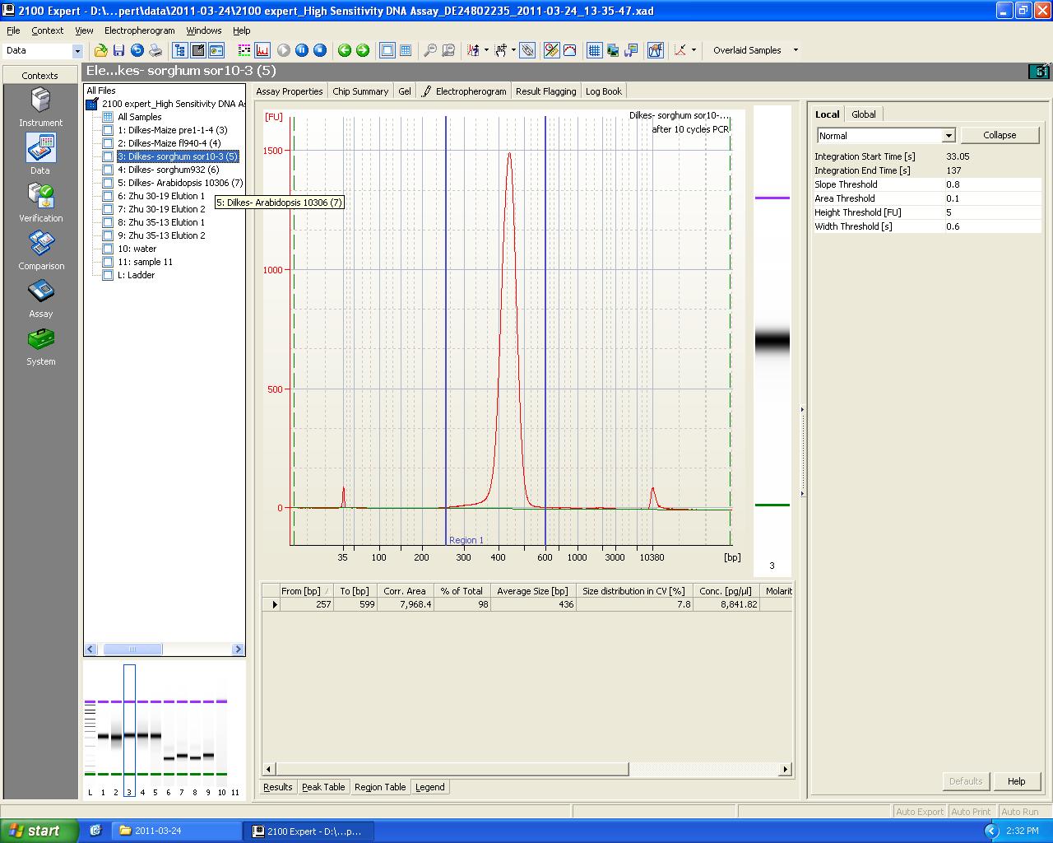Screen dimensions: 1053x843
Task: Open dropdown arrow beside the peak-find tool
Action: (486, 50)
